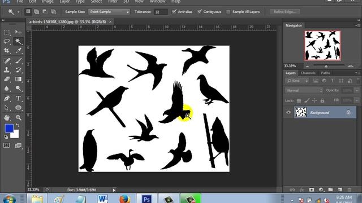Click the Add layer mask icon
362x203 pixels.
click(312, 189)
